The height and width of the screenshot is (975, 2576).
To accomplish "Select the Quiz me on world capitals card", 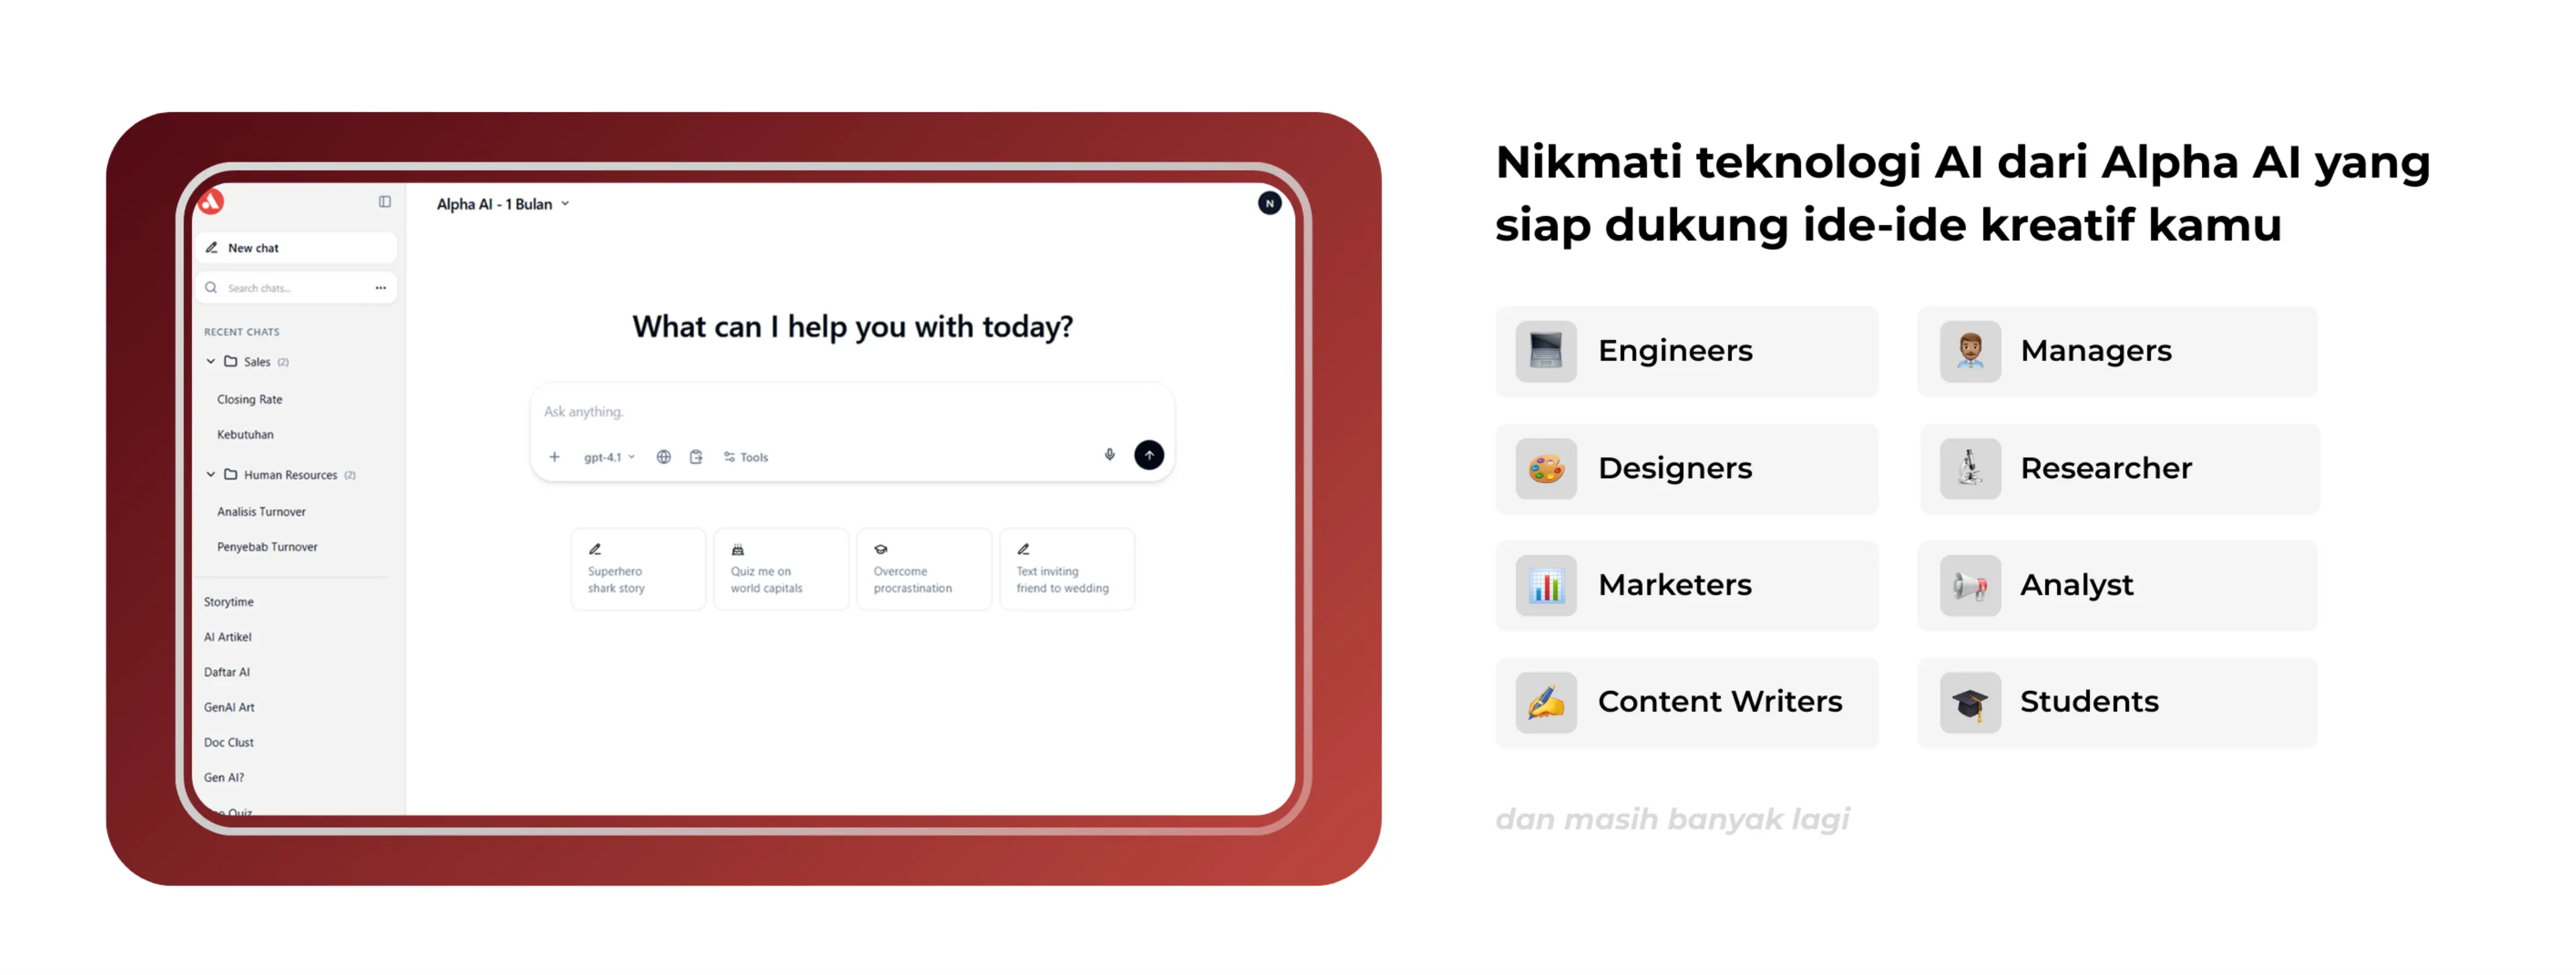I will pyautogui.click(x=781, y=569).
